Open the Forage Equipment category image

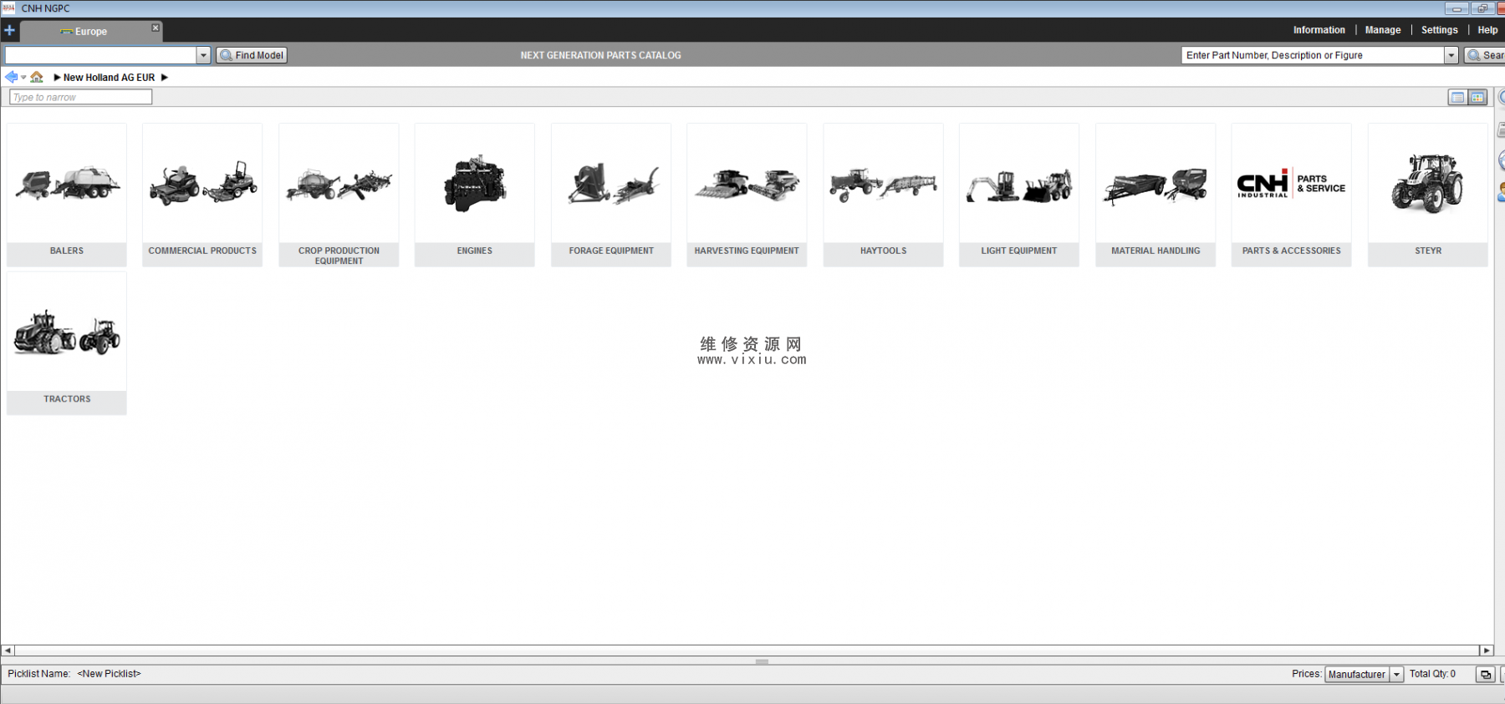coord(611,184)
